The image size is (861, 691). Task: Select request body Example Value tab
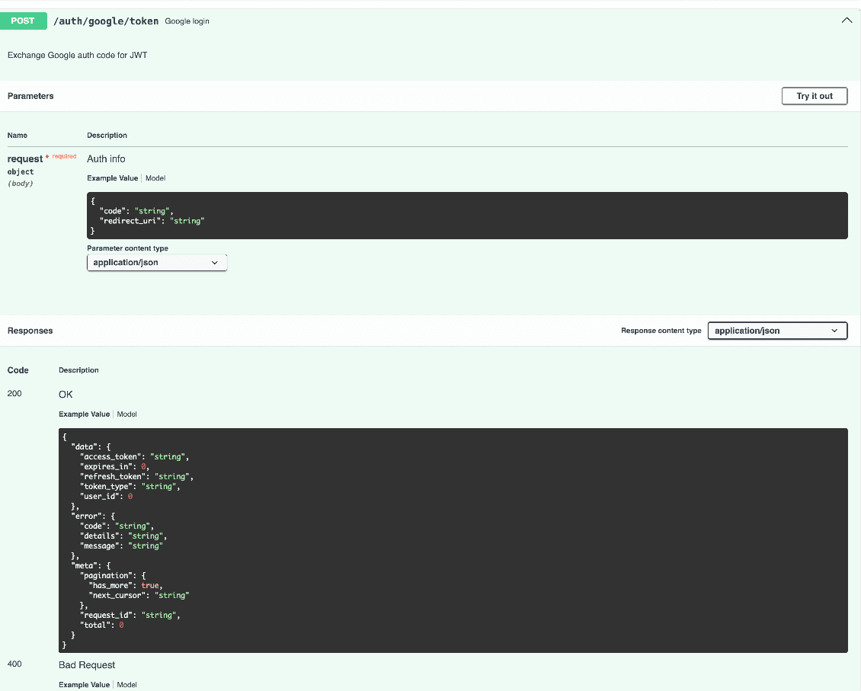point(113,178)
